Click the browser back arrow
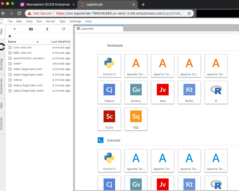The image size is (239, 191). pyautogui.click(x=3, y=13)
